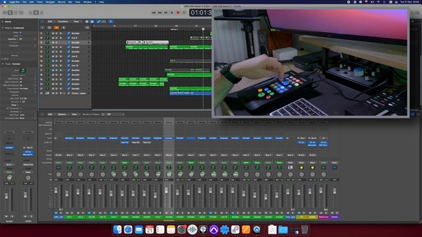
Task: Select the purple Master strip name
Action: pyautogui.click(x=334, y=217)
